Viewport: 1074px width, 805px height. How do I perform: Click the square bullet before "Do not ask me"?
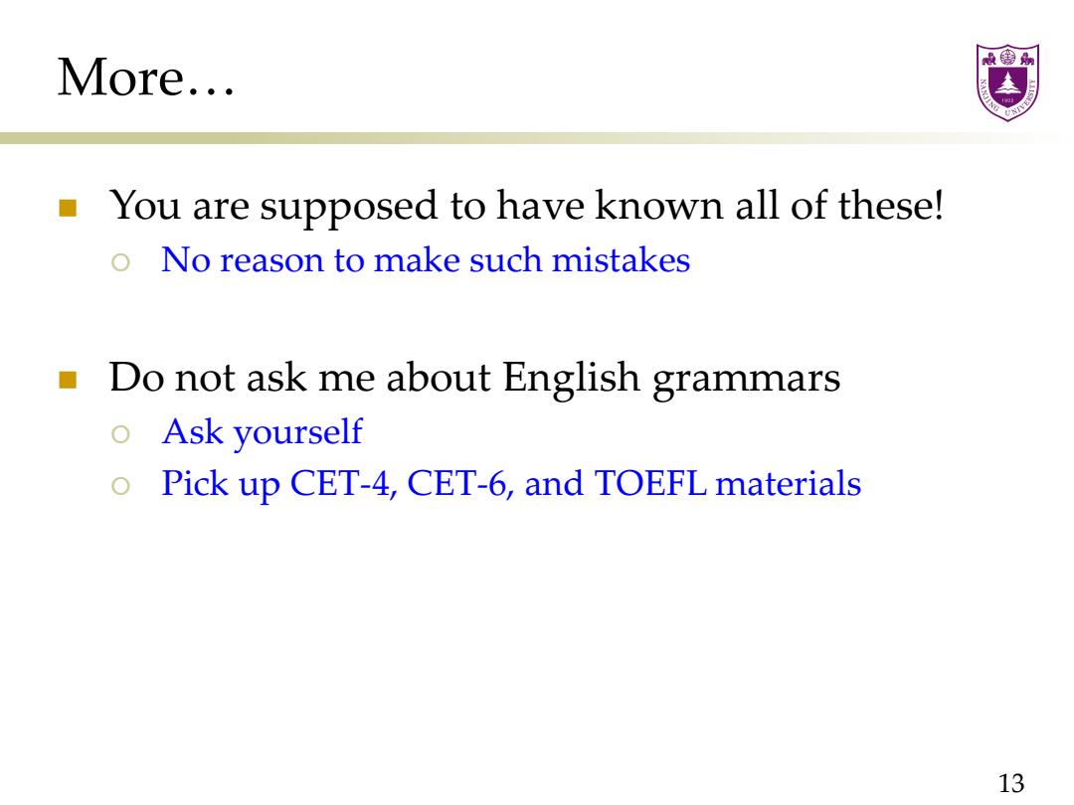tap(68, 380)
